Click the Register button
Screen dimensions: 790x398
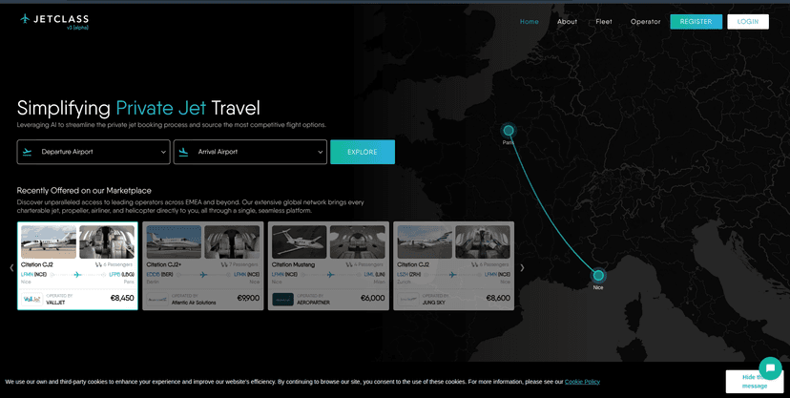(x=696, y=21)
